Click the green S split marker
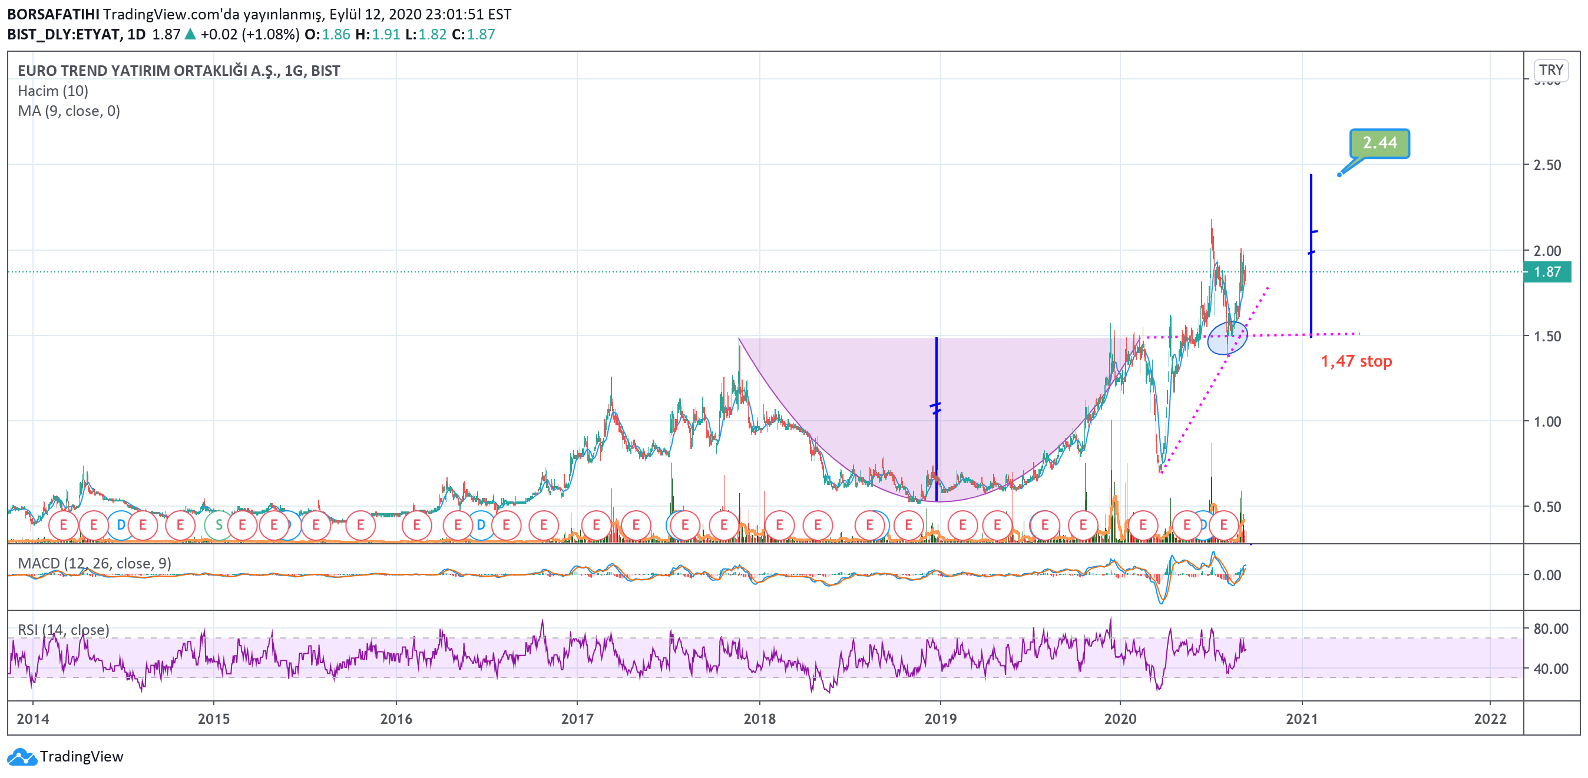The height and width of the screenshot is (778, 1588). click(218, 526)
